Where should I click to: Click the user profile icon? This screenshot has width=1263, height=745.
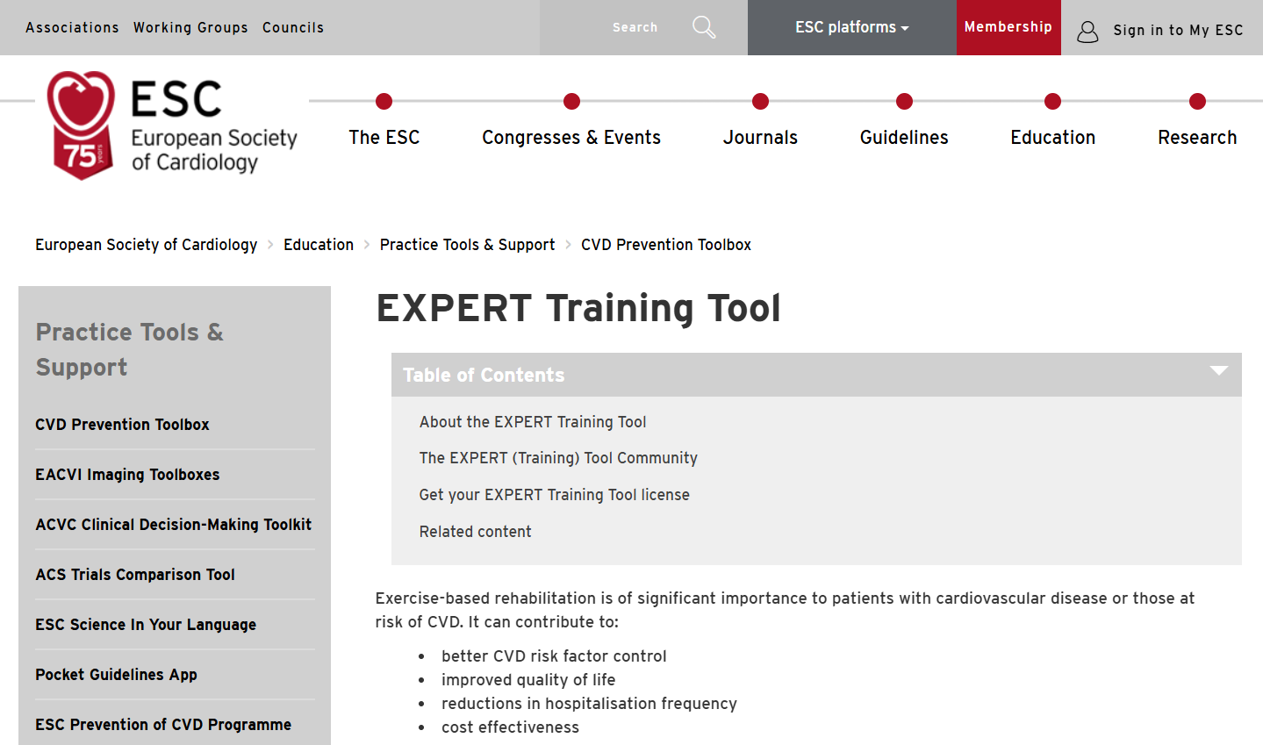pyautogui.click(x=1087, y=32)
